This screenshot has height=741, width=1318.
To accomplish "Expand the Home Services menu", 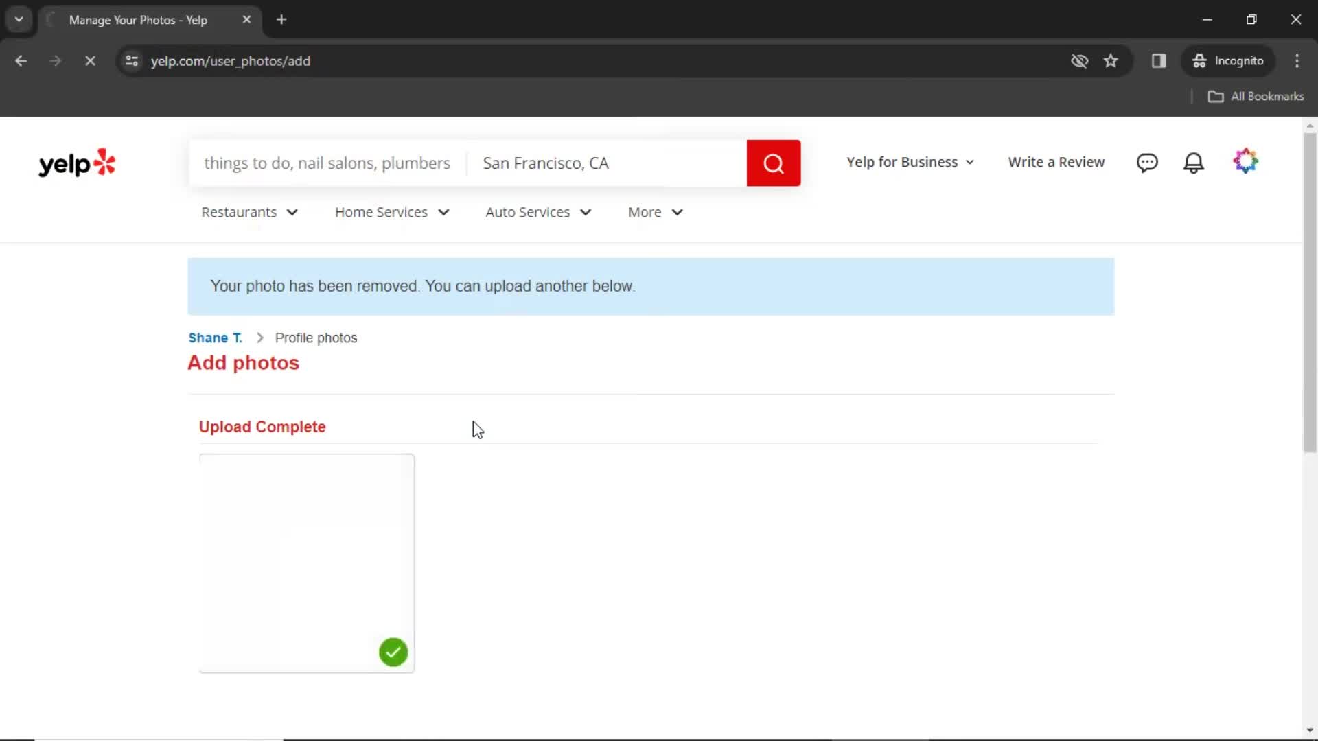I will pyautogui.click(x=392, y=213).
